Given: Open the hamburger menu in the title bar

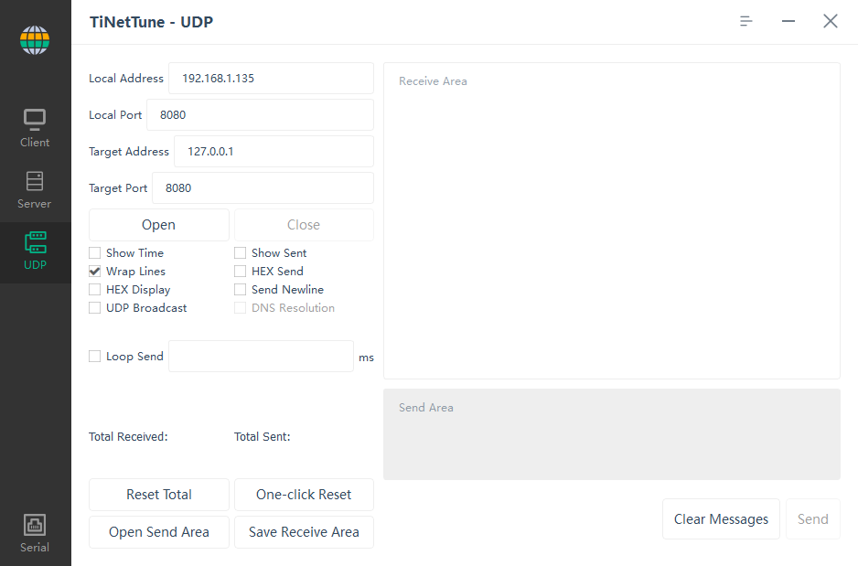Looking at the screenshot, I should pos(745,20).
